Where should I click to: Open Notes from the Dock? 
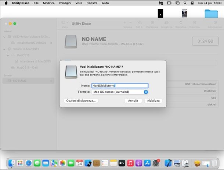point(113,163)
